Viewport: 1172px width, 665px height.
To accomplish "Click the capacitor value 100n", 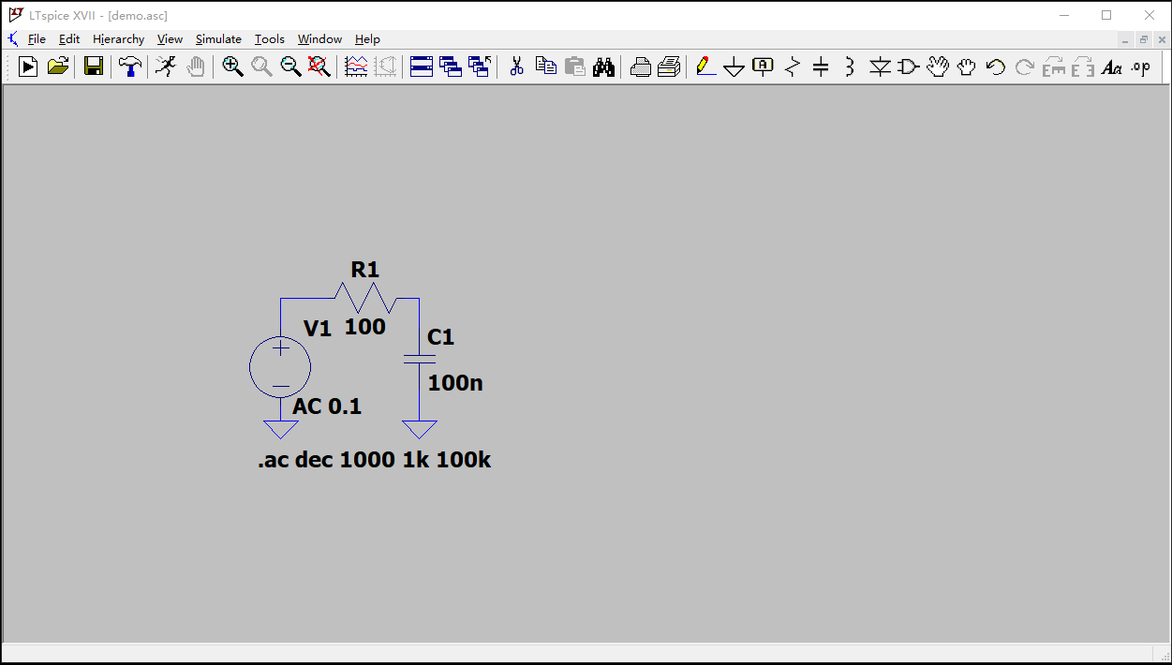I will [455, 383].
